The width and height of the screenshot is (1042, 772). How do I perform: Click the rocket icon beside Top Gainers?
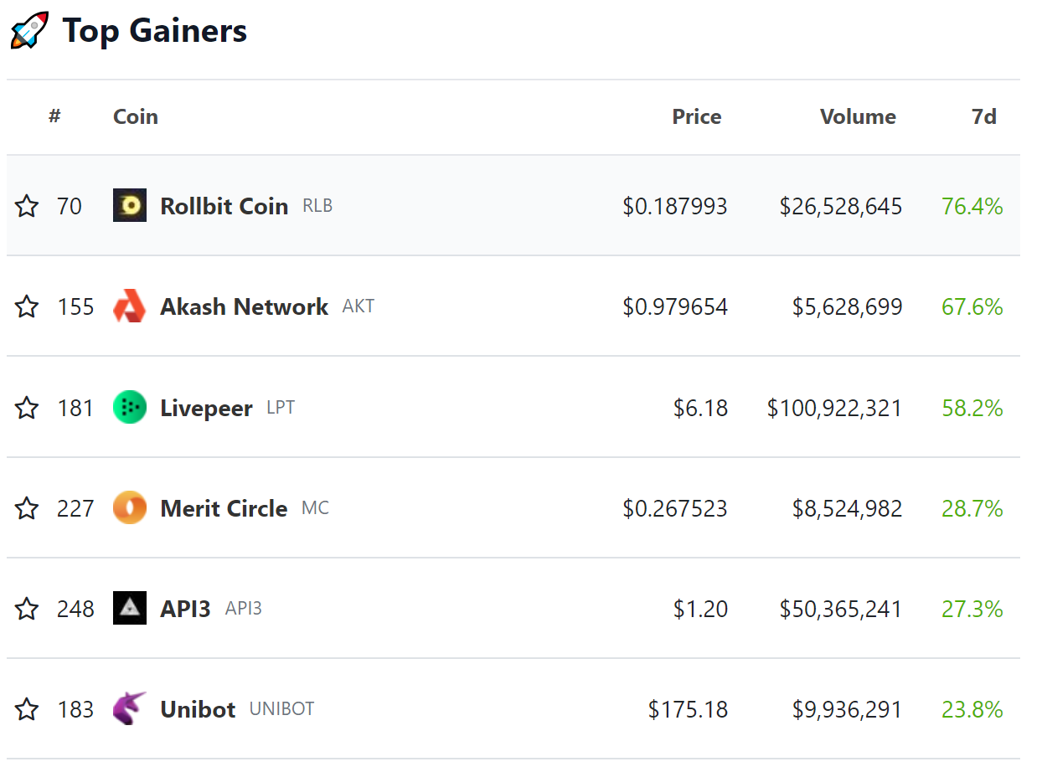point(29,31)
